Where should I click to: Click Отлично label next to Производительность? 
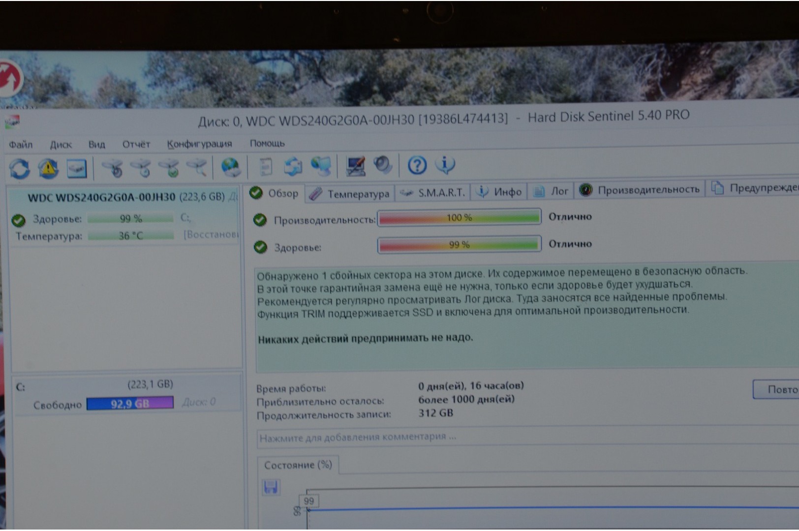(570, 217)
